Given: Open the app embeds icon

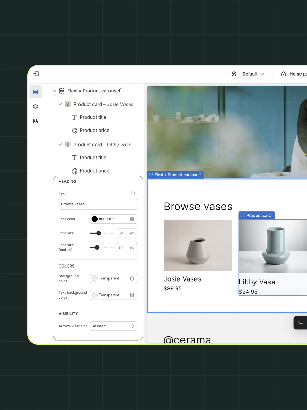Looking at the screenshot, I should pyautogui.click(x=35, y=121).
